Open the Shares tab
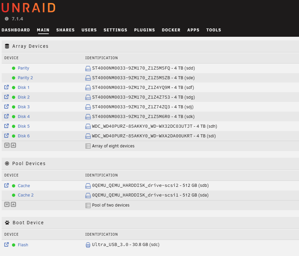 pos(65,30)
